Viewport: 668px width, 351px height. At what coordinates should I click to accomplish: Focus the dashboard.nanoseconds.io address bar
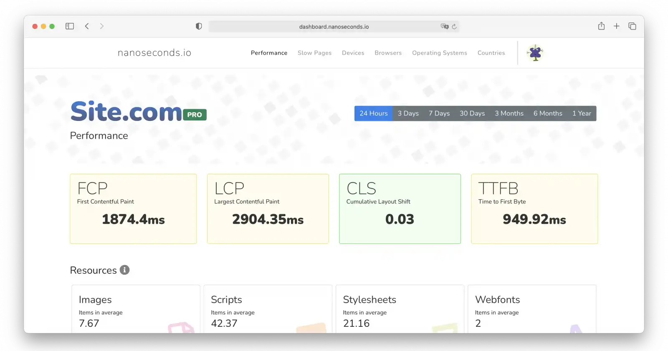pos(334,26)
